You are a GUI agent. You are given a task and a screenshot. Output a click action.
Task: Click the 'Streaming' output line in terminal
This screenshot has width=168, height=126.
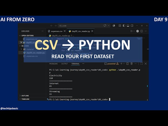54,92
